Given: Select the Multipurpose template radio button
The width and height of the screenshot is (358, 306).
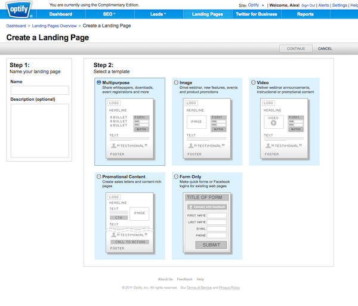Looking at the screenshot, I should point(99,82).
